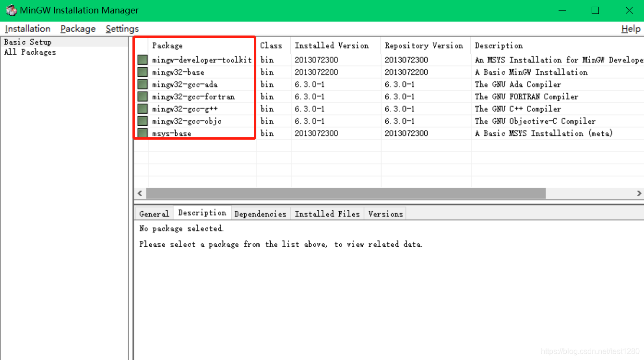Viewport: 644px width, 360px height.
Task: Click the MinGW app icon in title bar
Action: (11, 10)
